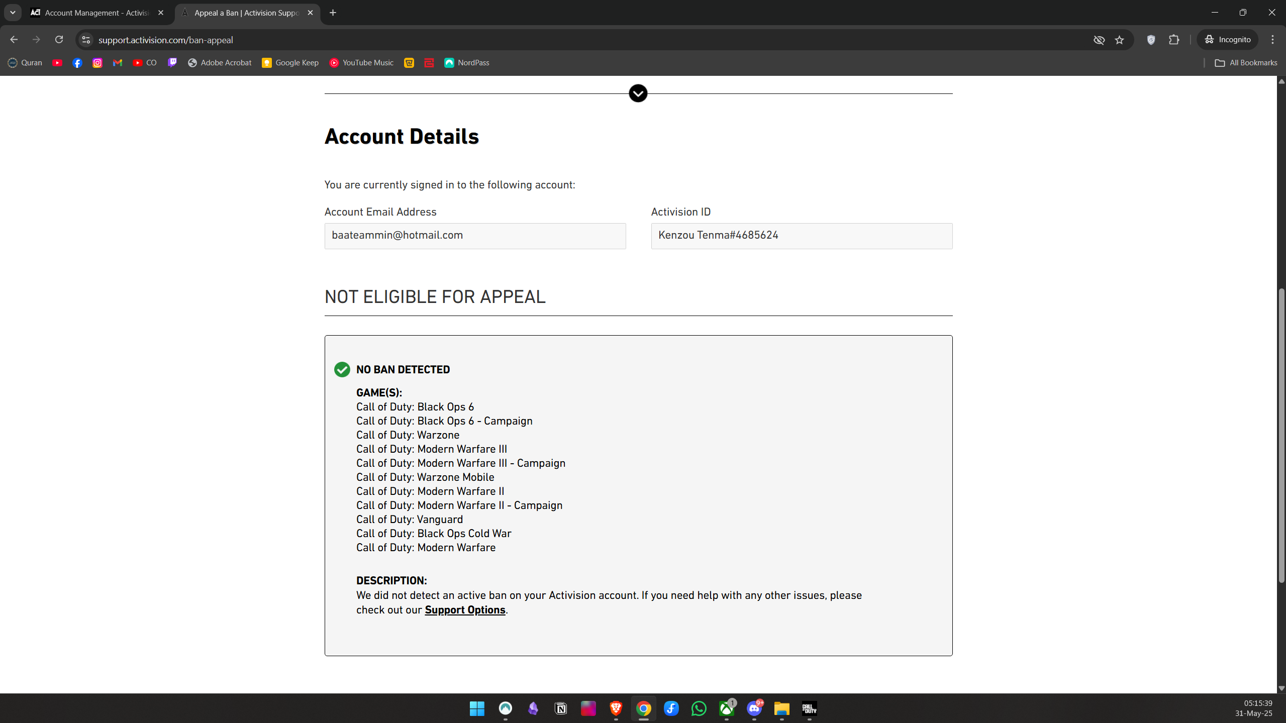Switch to the Account Management tab

tap(95, 13)
